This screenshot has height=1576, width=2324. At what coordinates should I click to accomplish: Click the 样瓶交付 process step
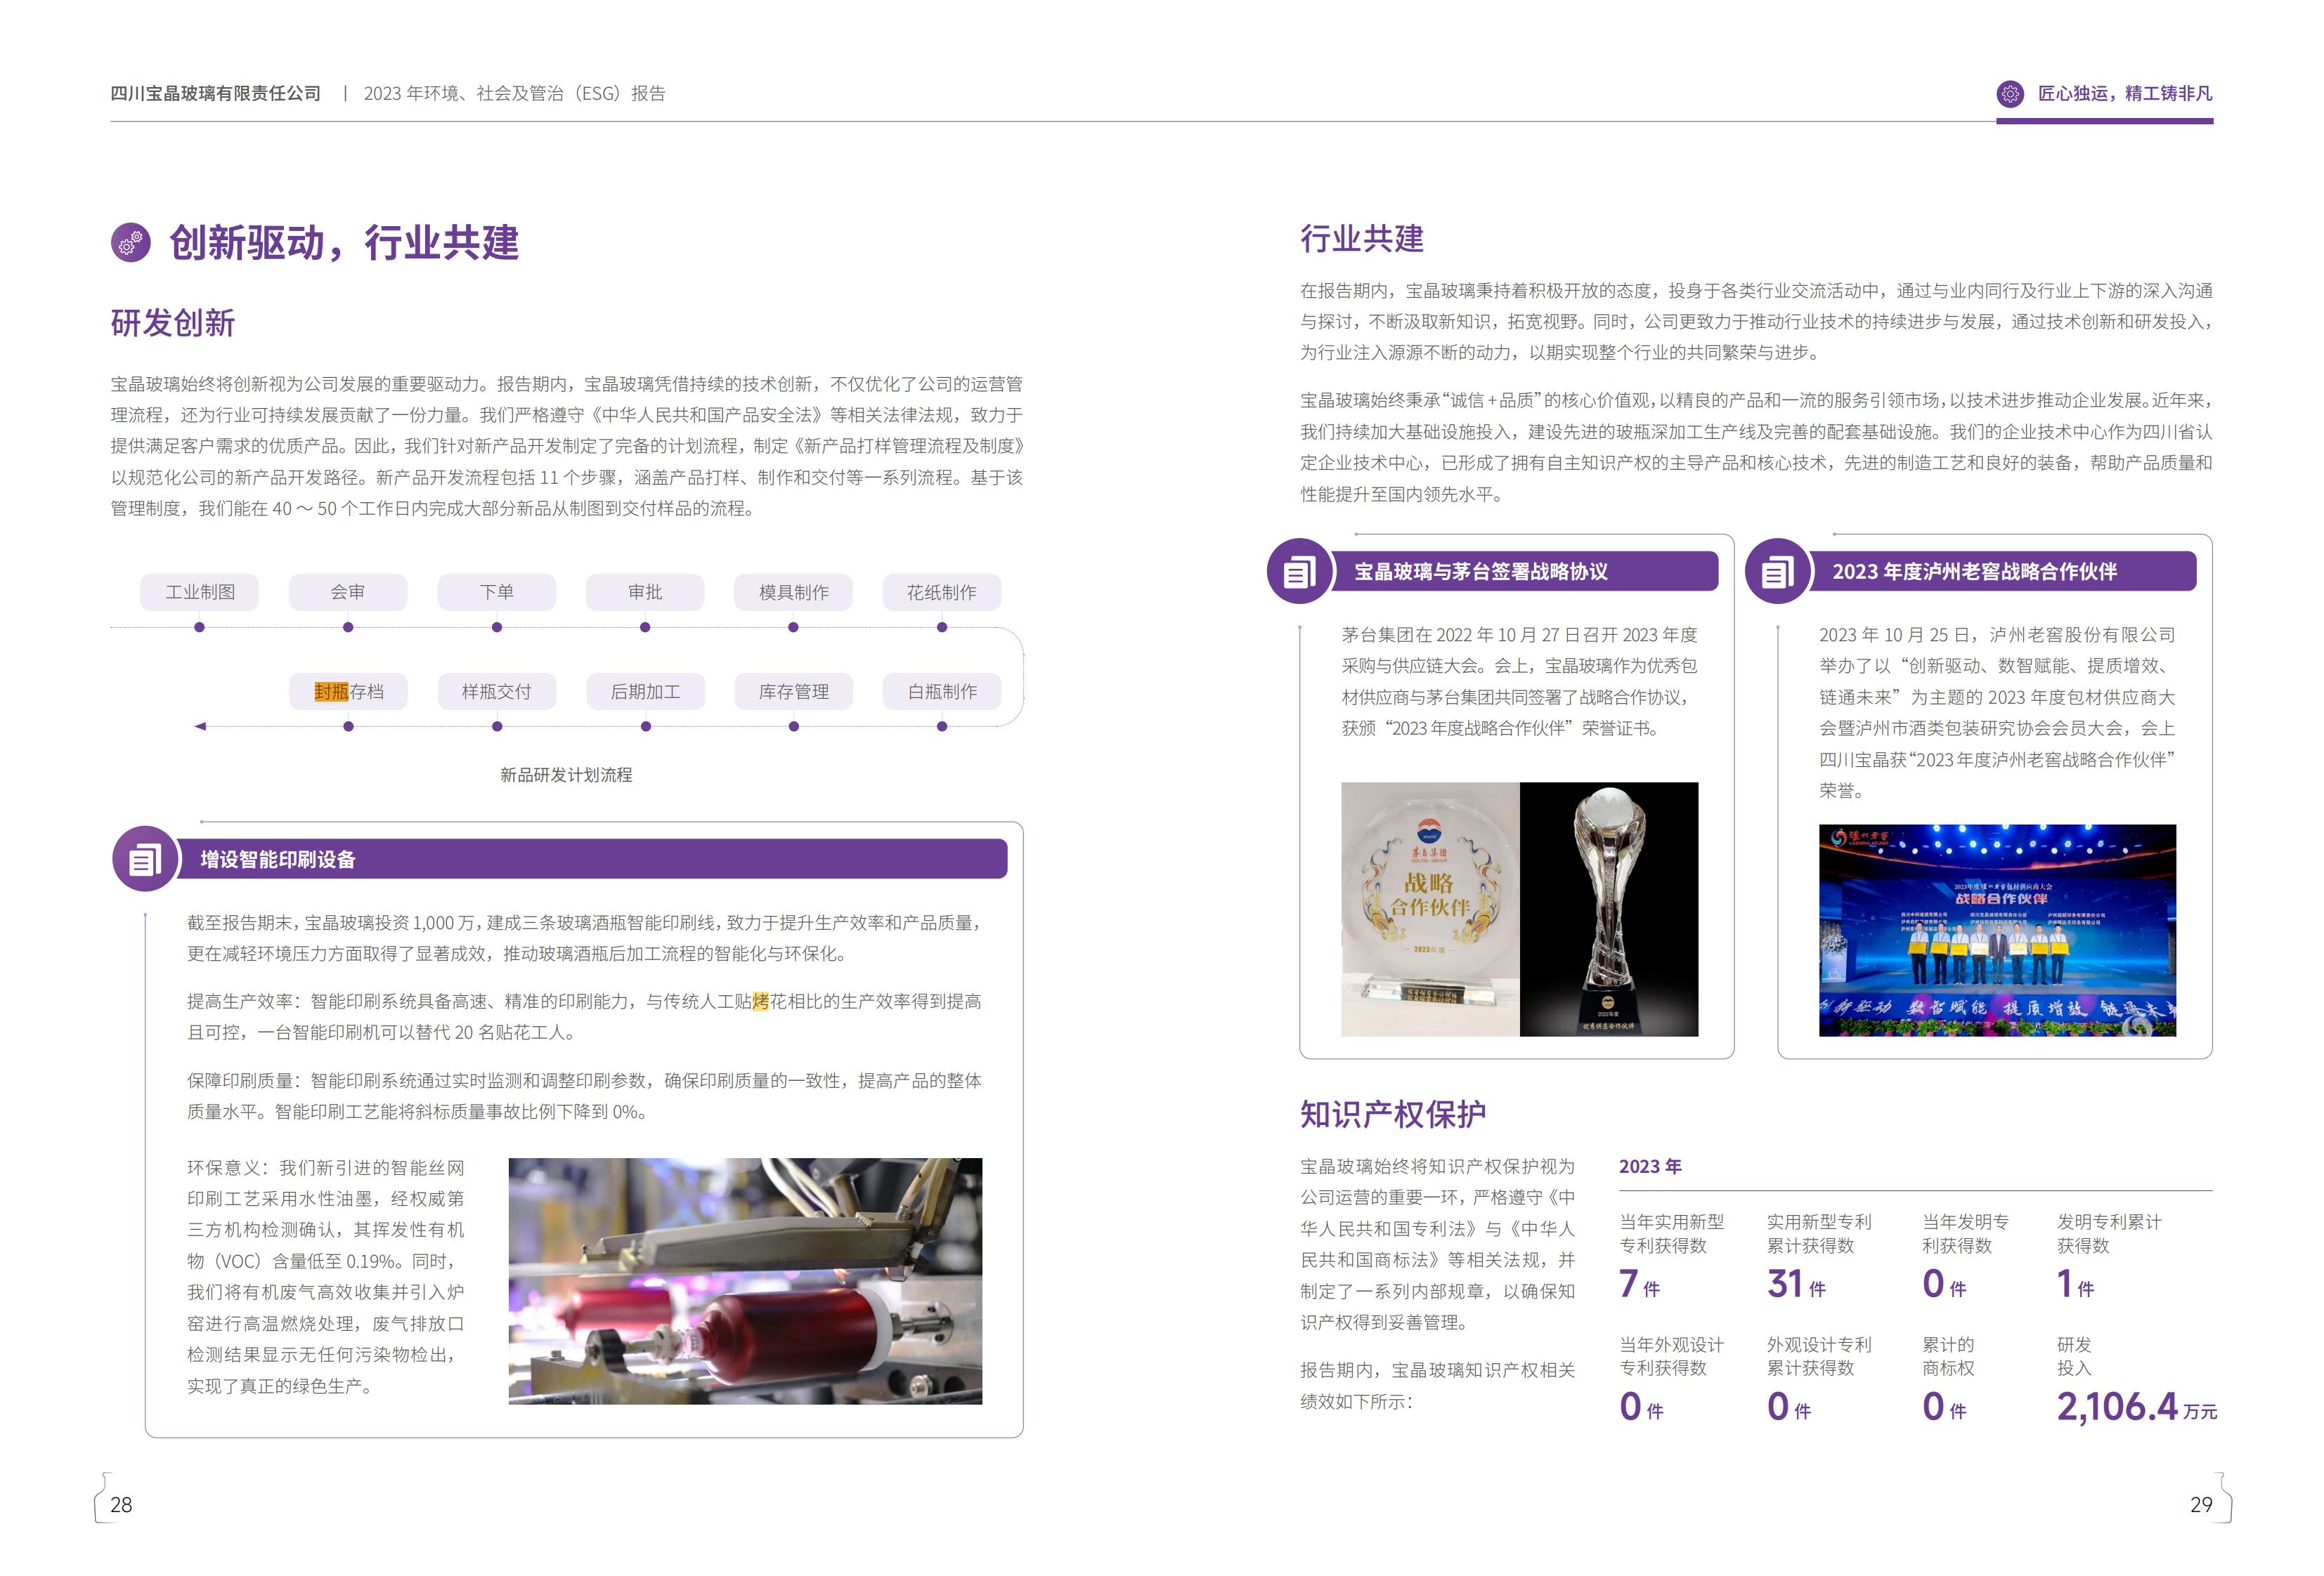[x=496, y=692]
